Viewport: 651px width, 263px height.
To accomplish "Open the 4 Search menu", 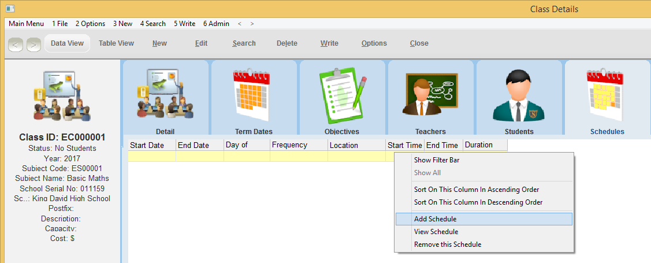I will [152, 24].
